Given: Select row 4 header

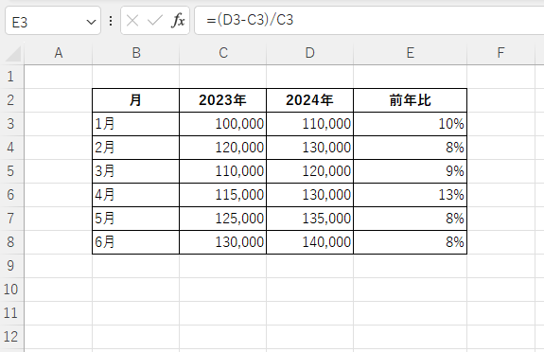Looking at the screenshot, I should (11, 148).
